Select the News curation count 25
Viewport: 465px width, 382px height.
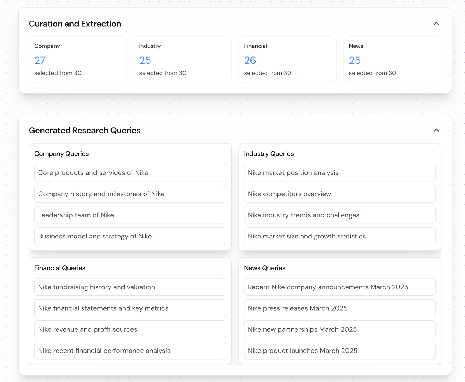[355, 60]
